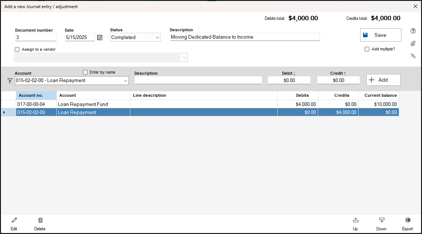
Task: Click the paperclip attachment icon
Action: click(413, 43)
